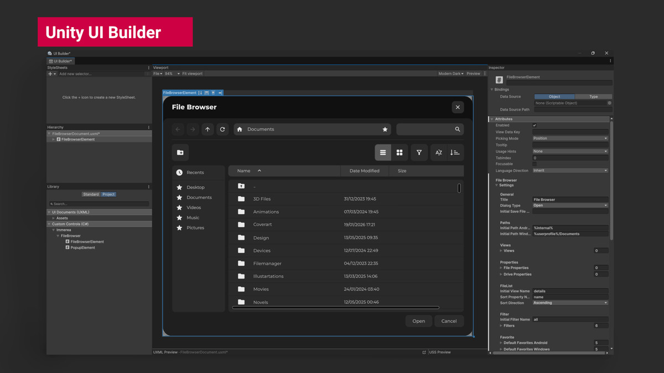The width and height of the screenshot is (664, 373).
Task: Open the Usage Hints dropdown
Action: click(570, 151)
